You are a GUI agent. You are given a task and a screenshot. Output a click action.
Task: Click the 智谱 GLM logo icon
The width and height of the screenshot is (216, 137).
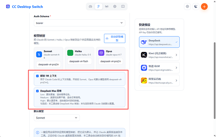(144, 68)
